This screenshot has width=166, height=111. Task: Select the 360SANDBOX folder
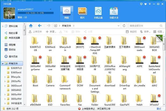(154, 44)
